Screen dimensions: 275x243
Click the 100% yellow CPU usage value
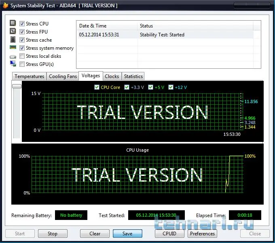tap(250, 156)
